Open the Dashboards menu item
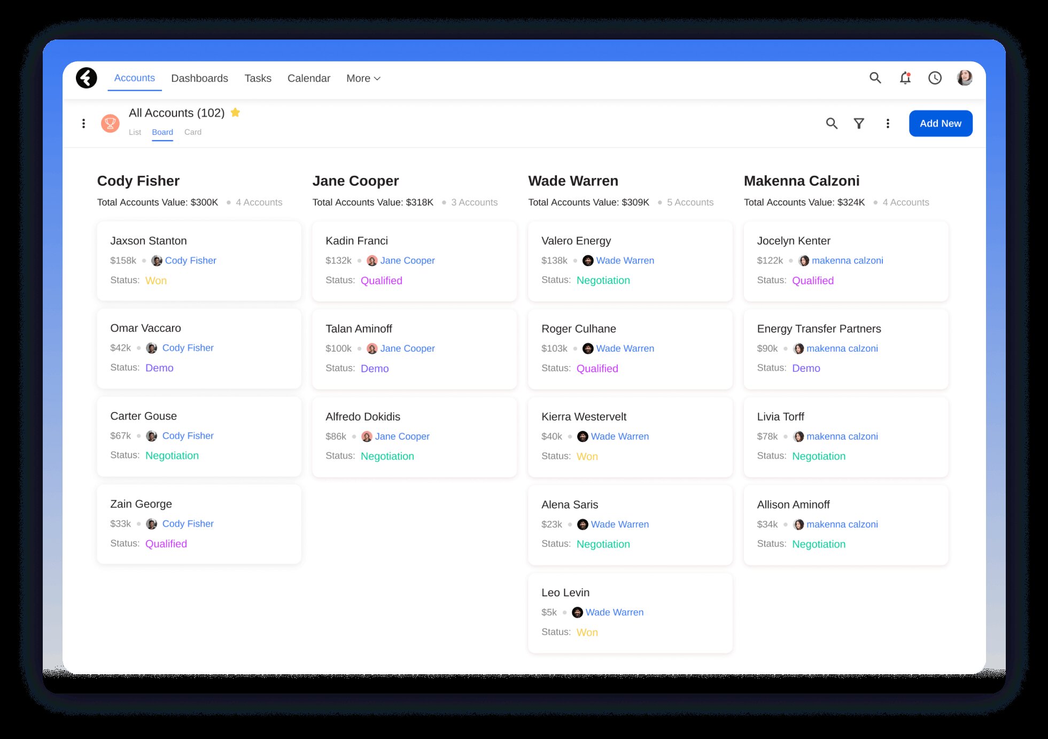The image size is (1048, 739). tap(199, 79)
